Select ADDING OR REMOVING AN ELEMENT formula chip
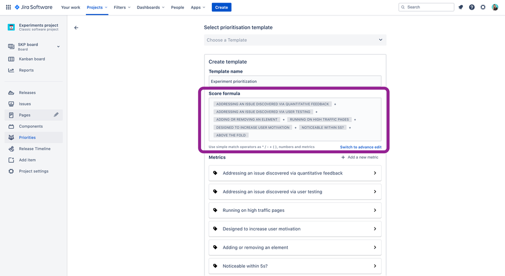 click(247, 119)
